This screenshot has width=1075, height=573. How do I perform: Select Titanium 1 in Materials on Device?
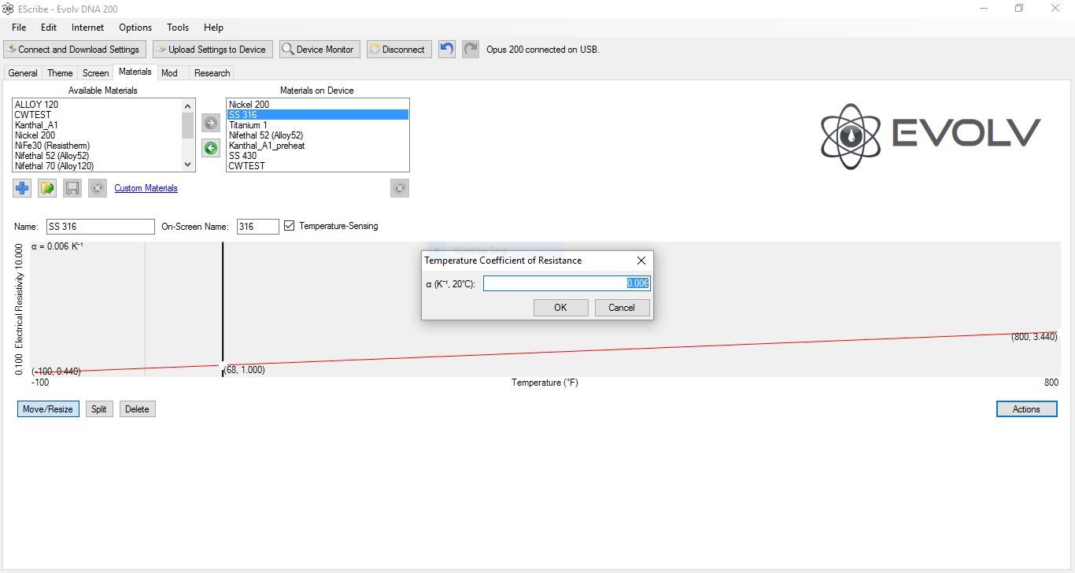tap(248, 125)
